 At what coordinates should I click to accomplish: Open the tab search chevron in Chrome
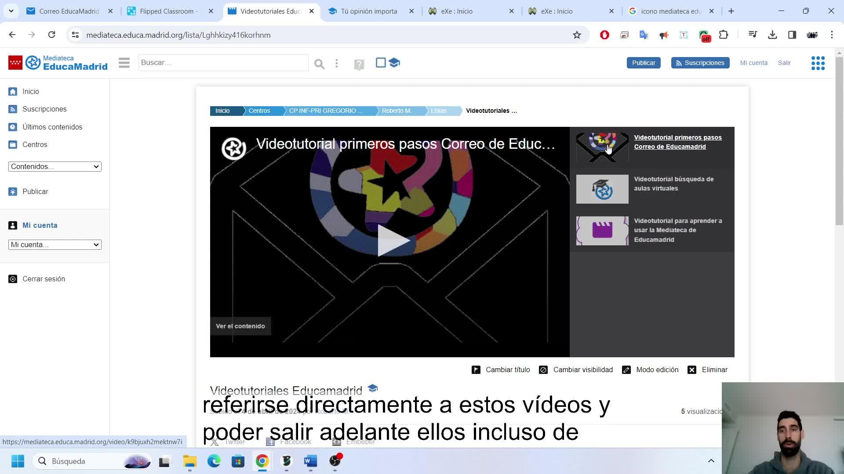coord(11,11)
